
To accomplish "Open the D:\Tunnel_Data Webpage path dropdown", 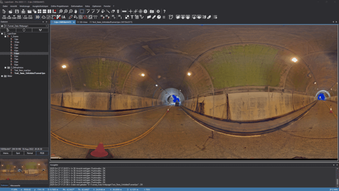I will 46,26.
